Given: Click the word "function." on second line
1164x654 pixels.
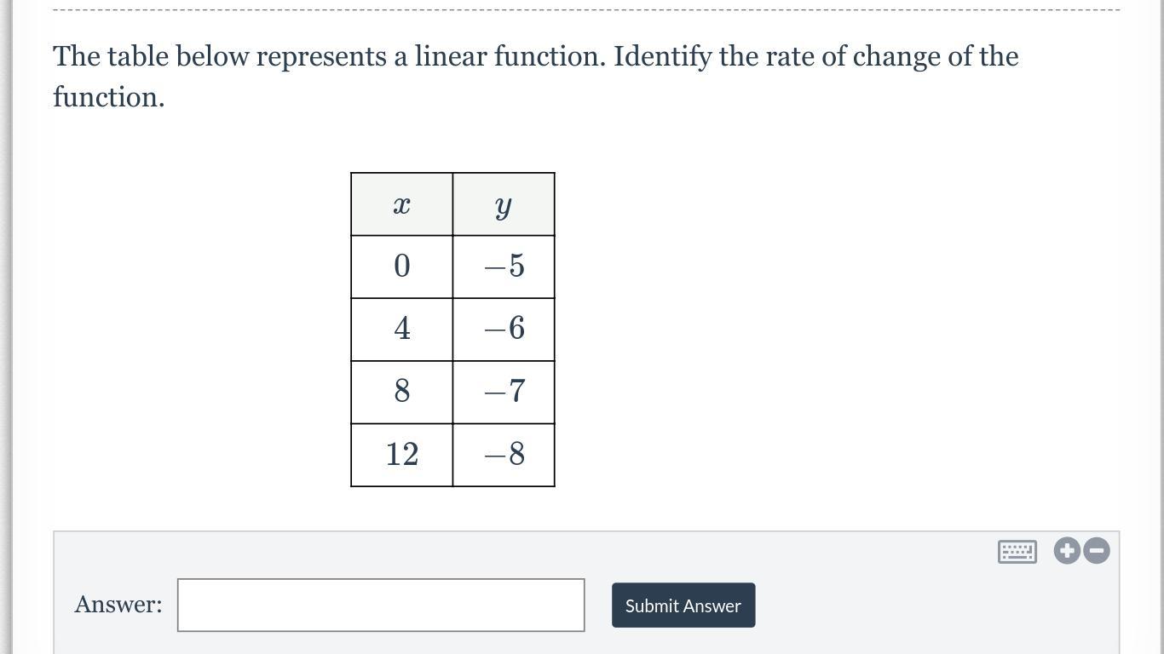Looking at the screenshot, I should point(108,97).
